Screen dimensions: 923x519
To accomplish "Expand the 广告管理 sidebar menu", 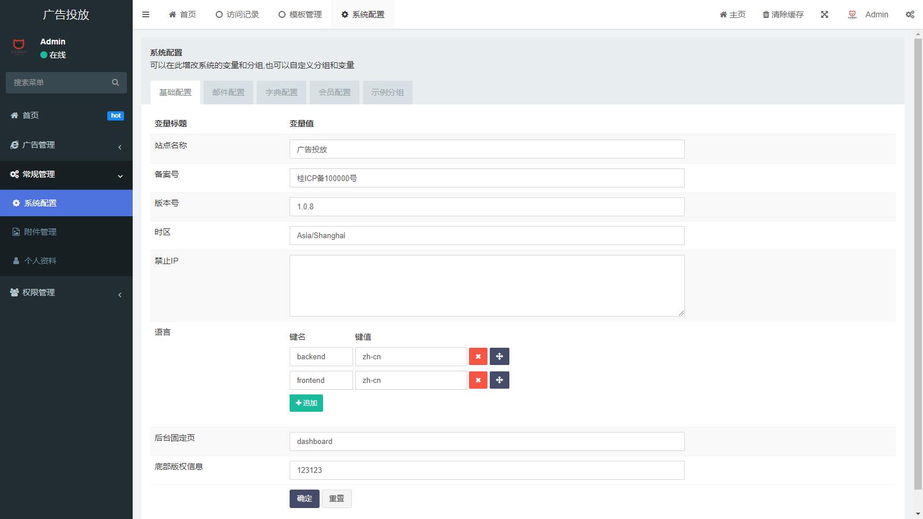I will (x=66, y=145).
